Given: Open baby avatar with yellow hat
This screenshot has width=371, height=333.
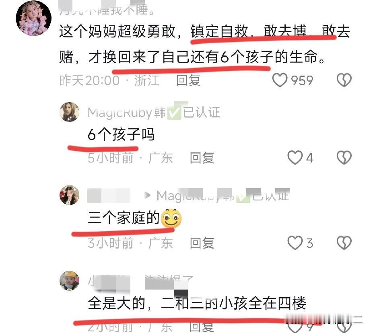Looking at the screenshot, I should click(x=69, y=281).
